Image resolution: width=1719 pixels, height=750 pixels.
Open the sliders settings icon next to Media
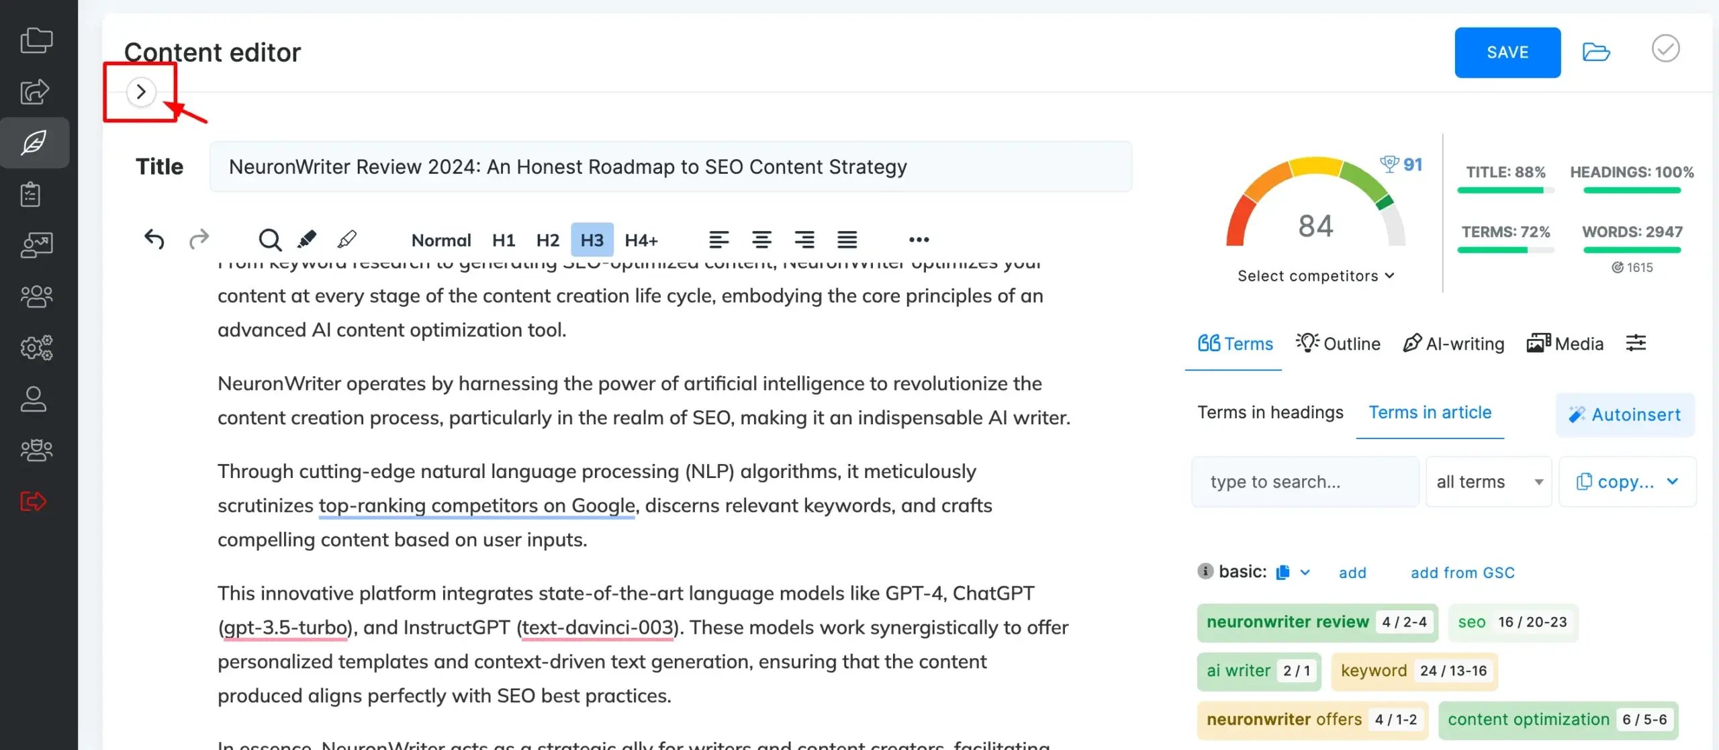(1636, 343)
